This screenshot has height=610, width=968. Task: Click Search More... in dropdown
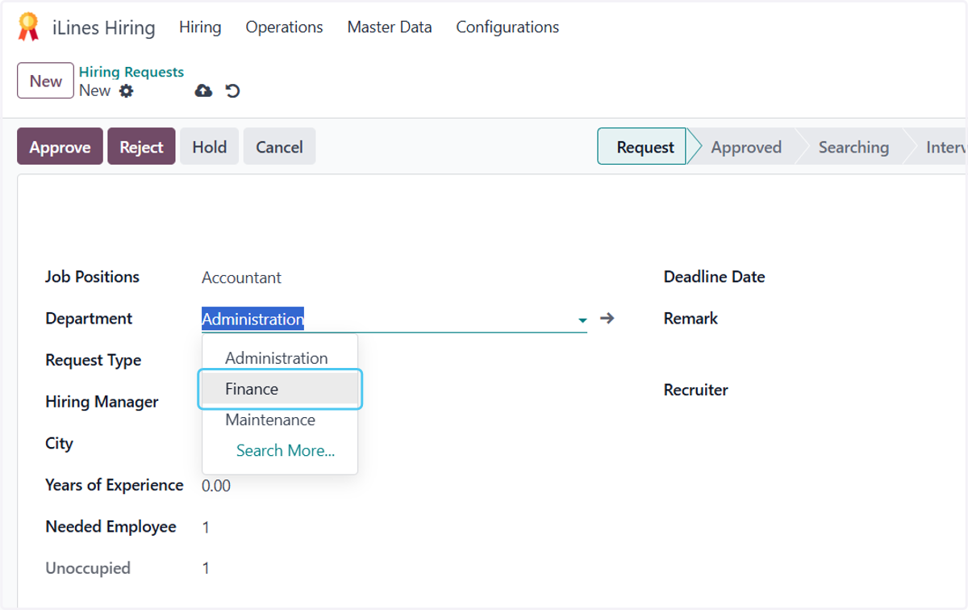286,450
